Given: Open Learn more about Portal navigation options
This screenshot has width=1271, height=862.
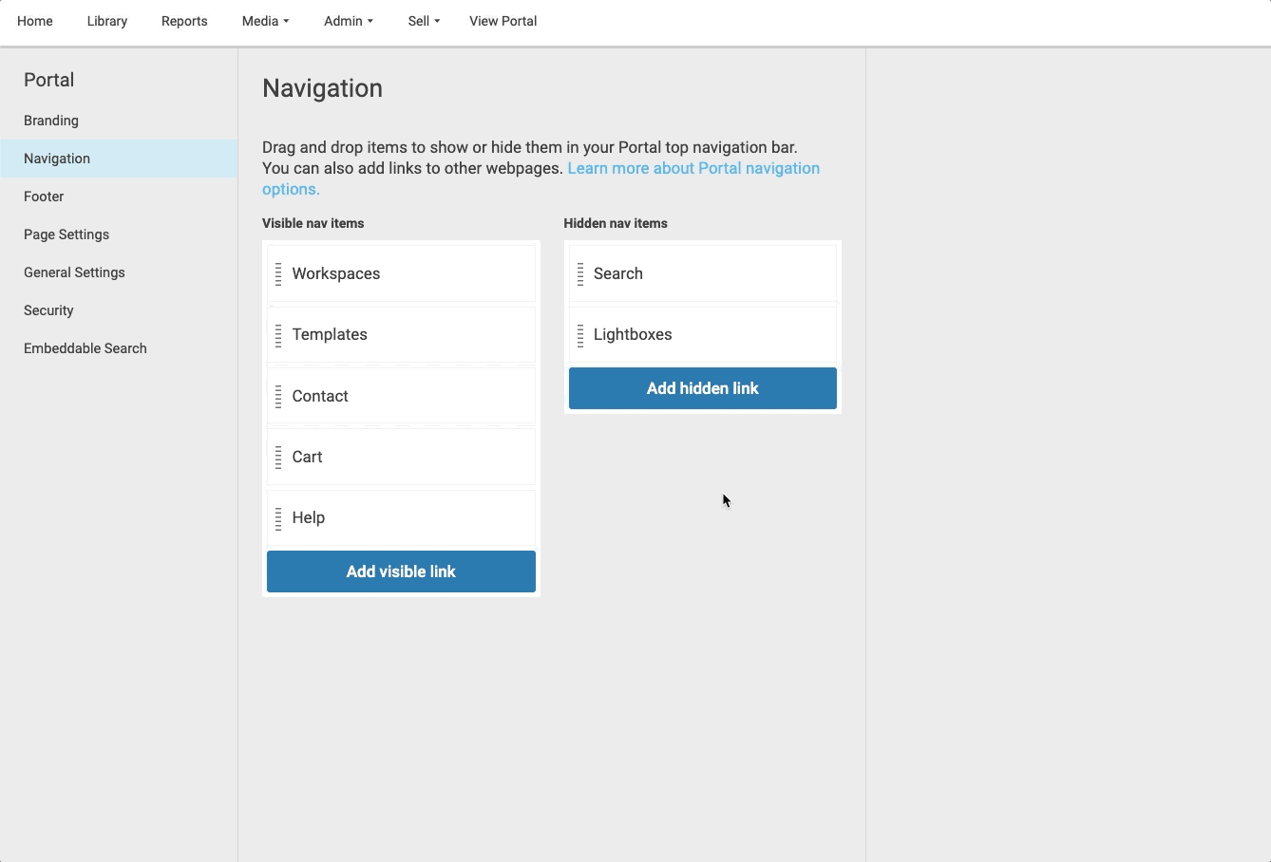Looking at the screenshot, I should click(x=693, y=168).
